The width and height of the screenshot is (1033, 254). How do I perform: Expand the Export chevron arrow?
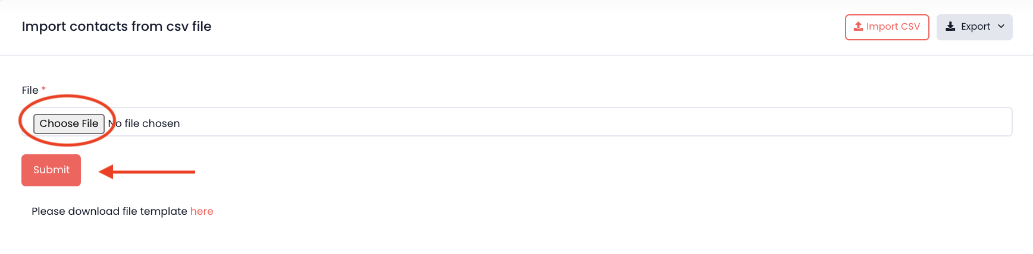coord(1001,27)
